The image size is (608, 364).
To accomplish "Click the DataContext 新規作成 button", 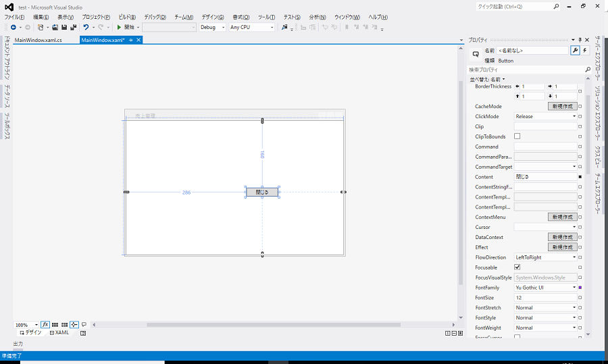I will click(x=562, y=237).
